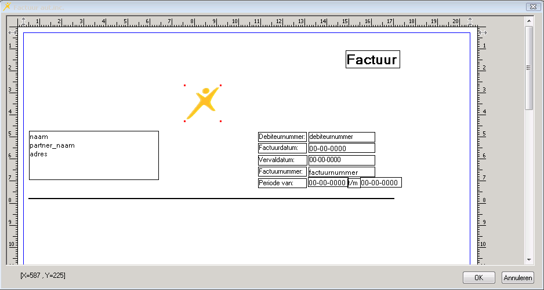544x290 pixels.
Task: Click the scrollbar up arrow
Action: 528,20
